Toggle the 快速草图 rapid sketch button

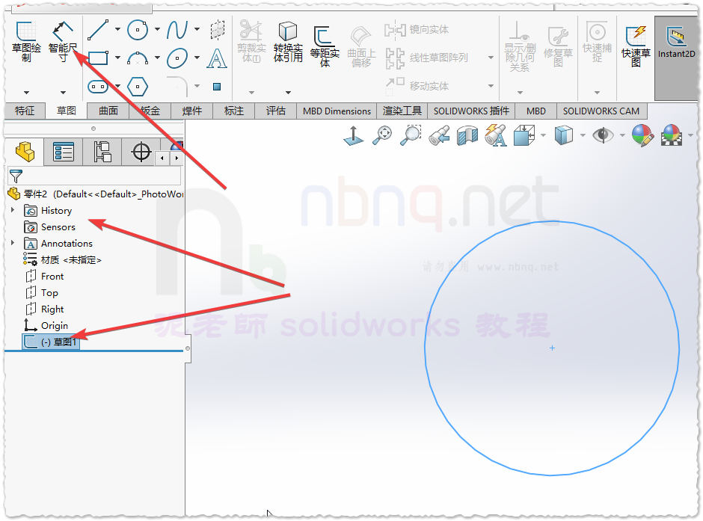tap(636, 46)
